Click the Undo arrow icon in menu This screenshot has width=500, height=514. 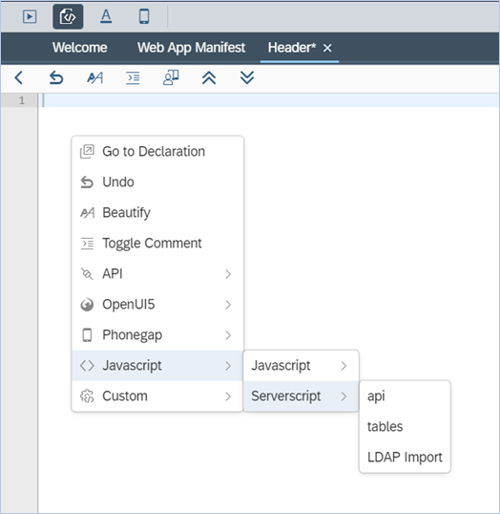[87, 182]
